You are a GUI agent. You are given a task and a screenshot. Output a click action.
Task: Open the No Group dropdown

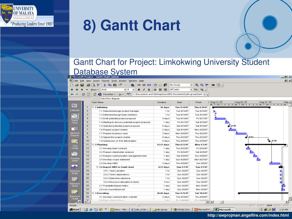[x=191, y=85]
